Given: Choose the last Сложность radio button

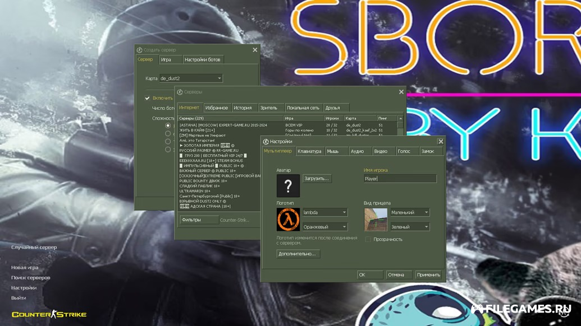Looking at the screenshot, I should [168, 150].
